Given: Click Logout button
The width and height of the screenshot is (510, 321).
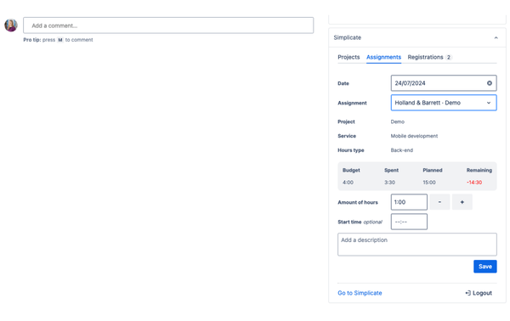Looking at the screenshot, I should click(479, 293).
